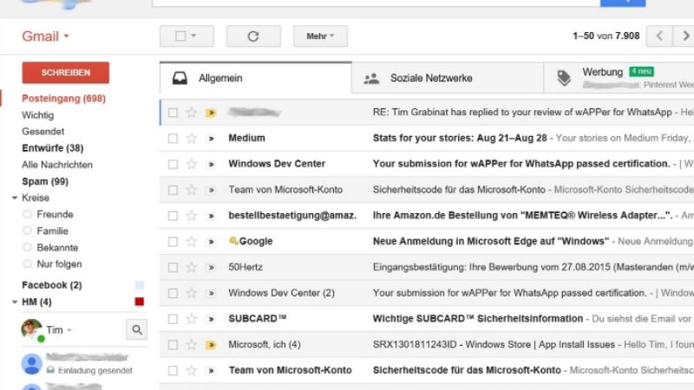Click Tim's profile avatar in chat
The height and width of the screenshot is (390, 694).
click(31, 329)
